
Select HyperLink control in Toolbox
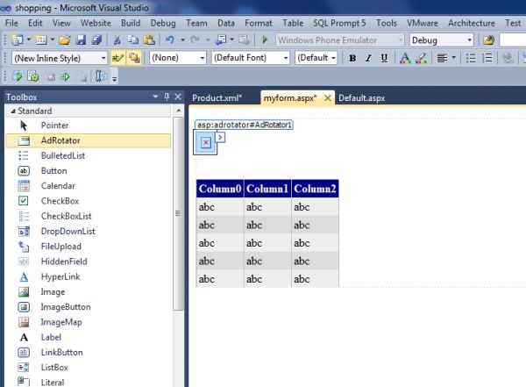(88, 276)
